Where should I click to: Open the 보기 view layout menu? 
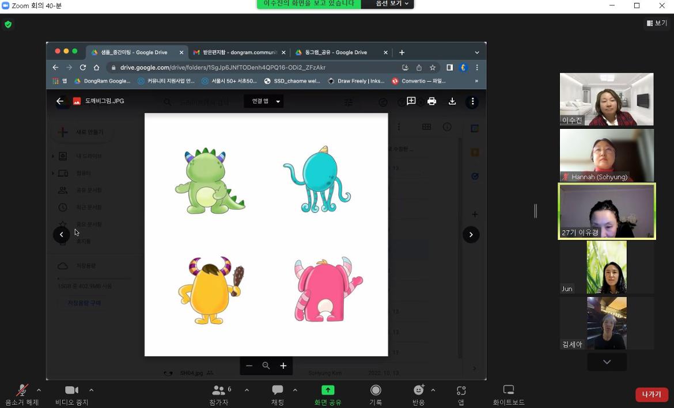click(657, 23)
